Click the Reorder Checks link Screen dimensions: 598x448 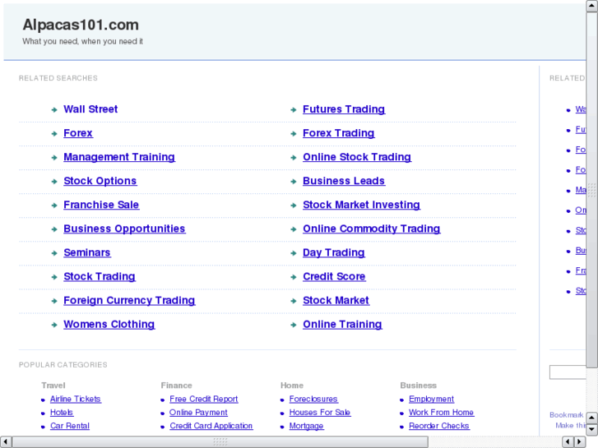pyautogui.click(x=439, y=426)
